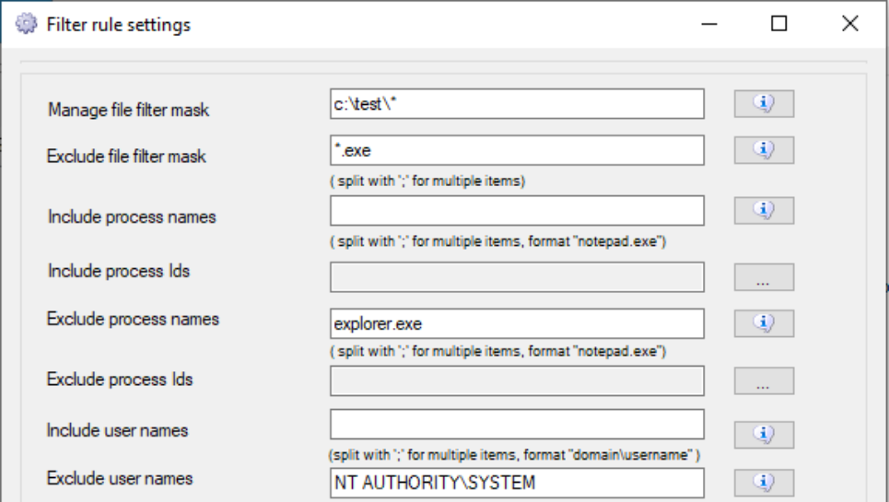Close the Filter rule settings window
The height and width of the screenshot is (502, 889).
(x=850, y=24)
